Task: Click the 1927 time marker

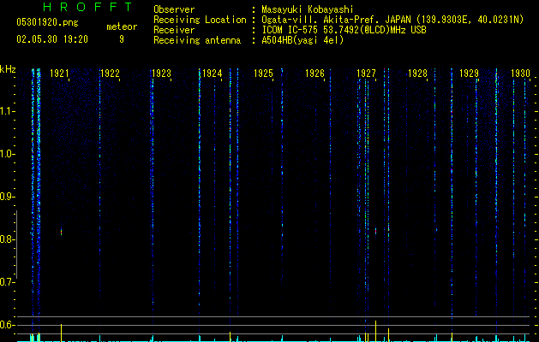Action: click(367, 74)
